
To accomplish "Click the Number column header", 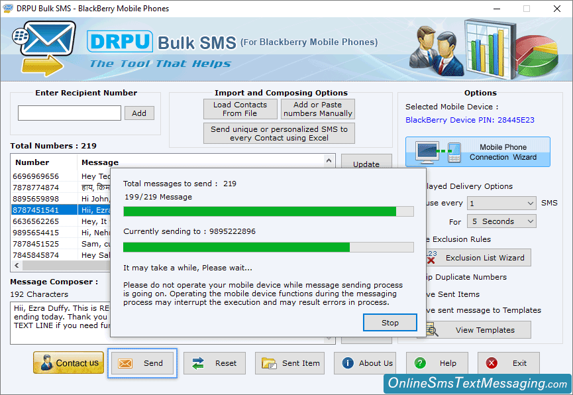I will (x=44, y=162).
